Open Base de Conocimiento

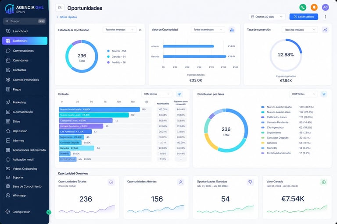click(x=25, y=186)
